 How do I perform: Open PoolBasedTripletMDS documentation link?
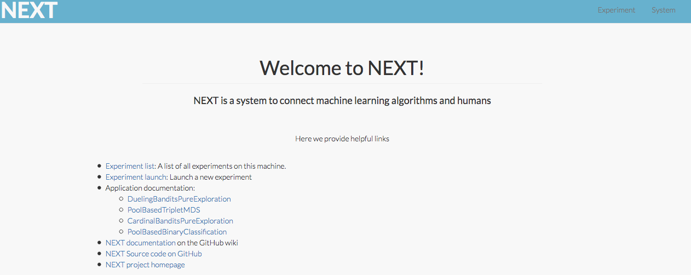point(164,210)
